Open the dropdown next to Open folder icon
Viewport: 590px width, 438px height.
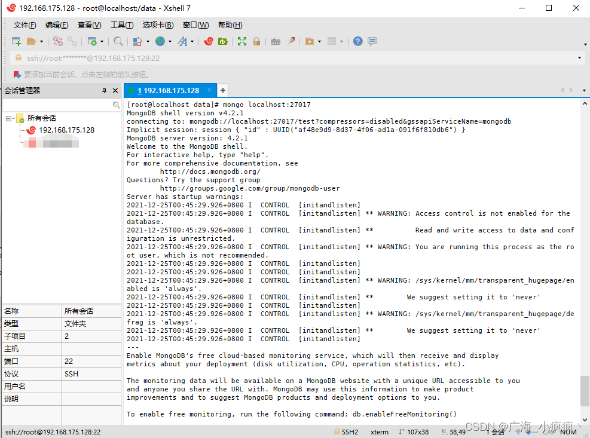click(41, 41)
